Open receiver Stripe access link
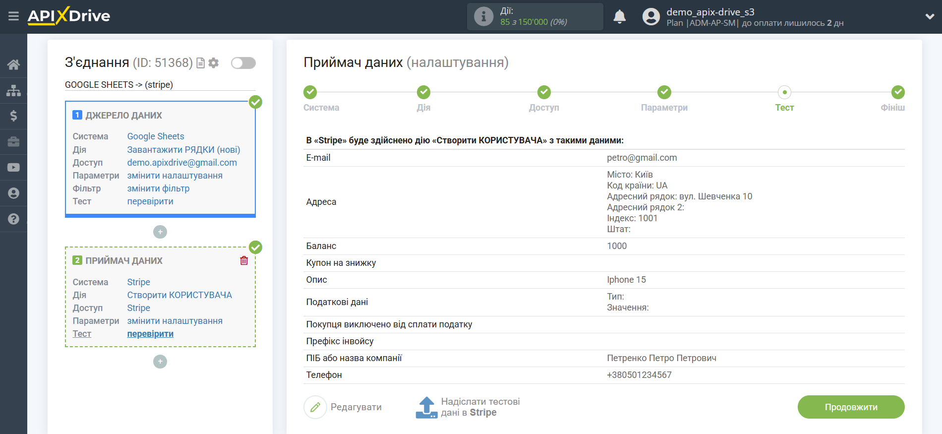Screen dimensions: 942x434 click(x=138, y=308)
